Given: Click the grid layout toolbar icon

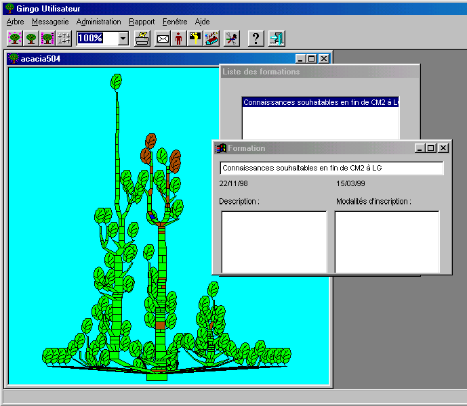Looking at the screenshot, I should (64, 39).
